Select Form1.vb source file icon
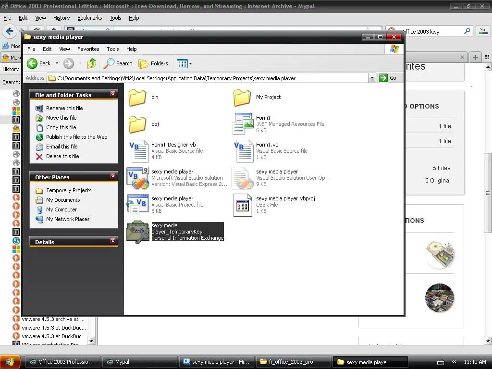 click(243, 151)
